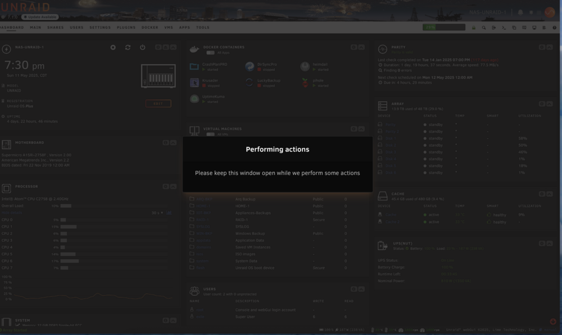Open the UptimeKuma container icon
The image size is (562, 335).
pos(194,99)
